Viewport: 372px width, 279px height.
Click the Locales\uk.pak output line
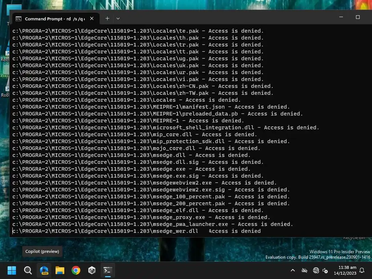pos(138,65)
